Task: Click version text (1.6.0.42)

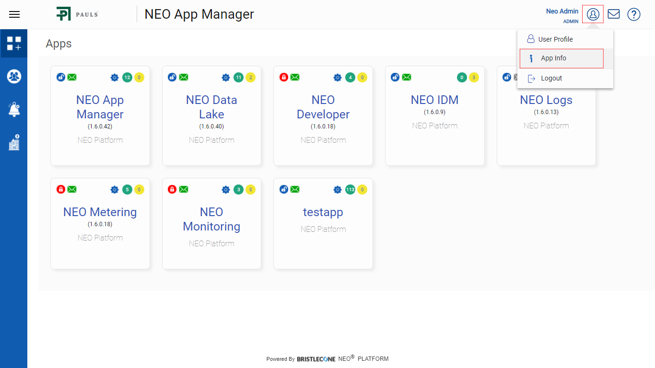Action: 100,126
